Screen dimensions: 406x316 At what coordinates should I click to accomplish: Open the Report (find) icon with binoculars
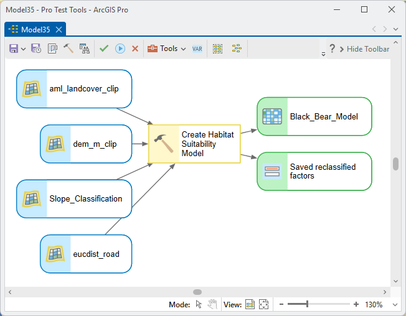point(85,49)
